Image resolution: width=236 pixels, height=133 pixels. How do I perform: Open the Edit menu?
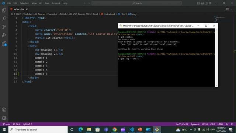(15, 3)
